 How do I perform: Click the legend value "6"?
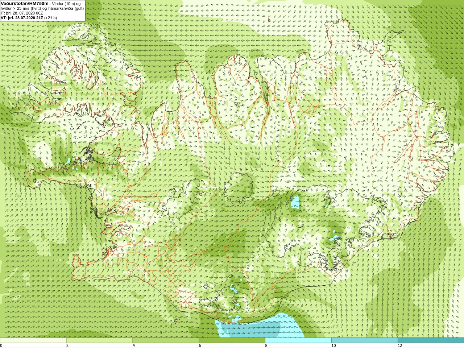click(200, 345)
